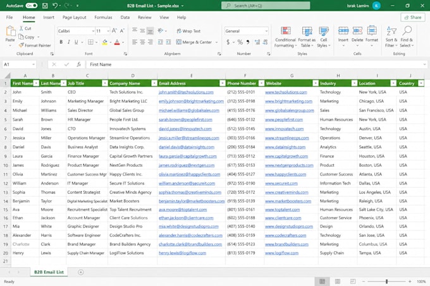430x286 pixels.
Task: Switch to the Page Layout tab
Action: pos(75,17)
